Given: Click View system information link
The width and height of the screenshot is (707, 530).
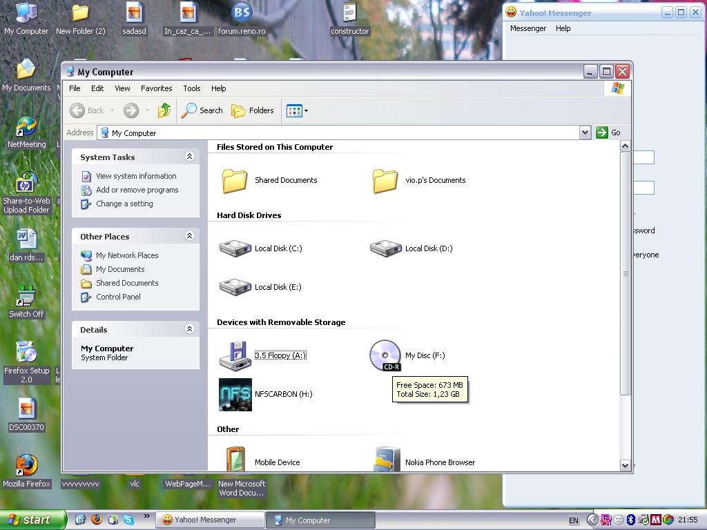Looking at the screenshot, I should point(136,176).
